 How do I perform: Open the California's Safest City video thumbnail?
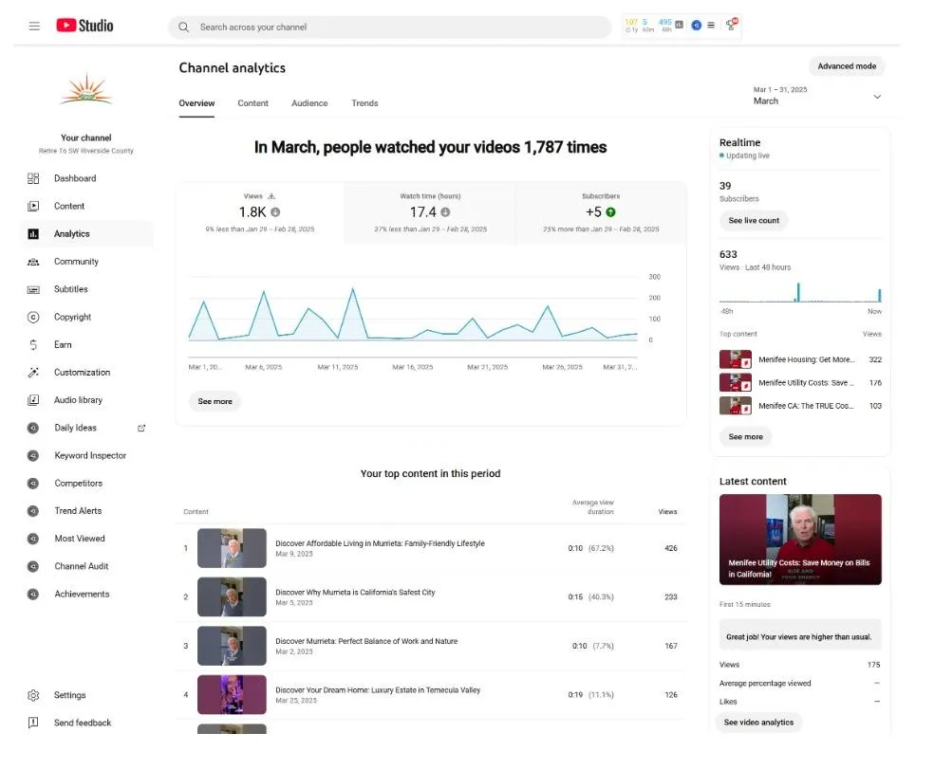pyautogui.click(x=232, y=596)
